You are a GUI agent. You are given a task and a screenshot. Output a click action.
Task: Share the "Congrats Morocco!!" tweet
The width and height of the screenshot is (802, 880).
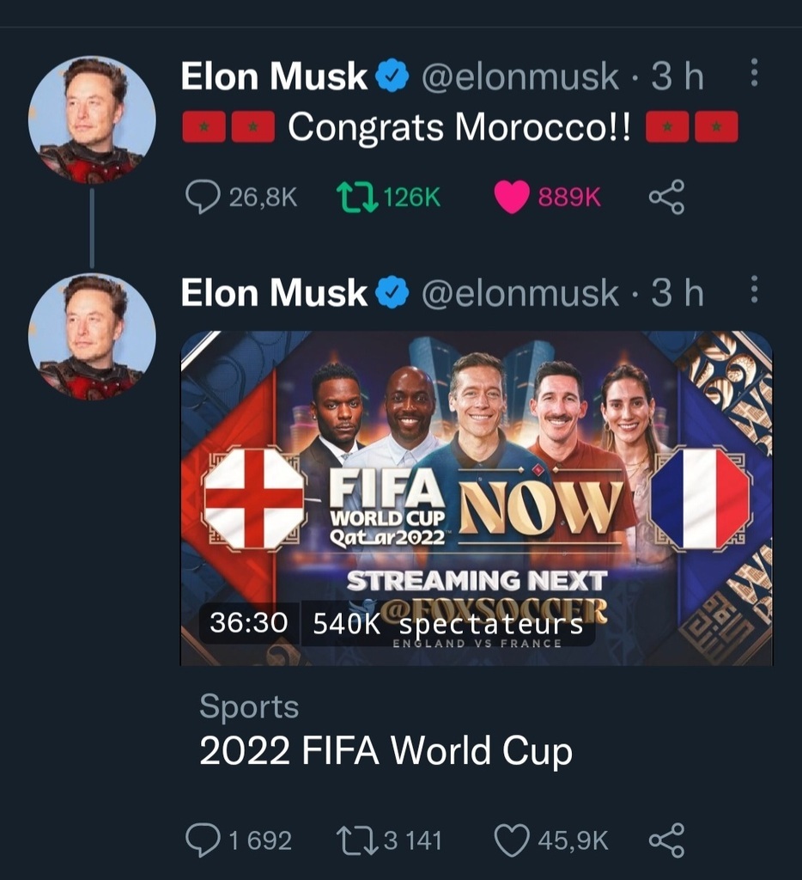click(x=666, y=197)
